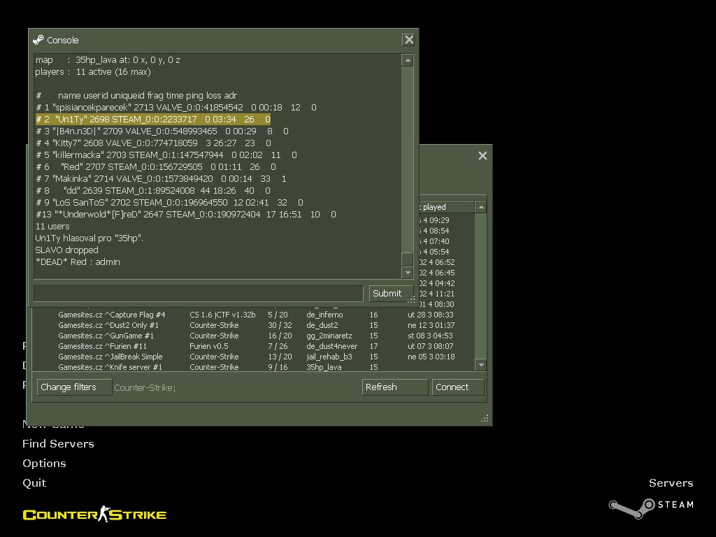Select Quit from main menu
The height and width of the screenshot is (537, 716).
[x=34, y=483]
